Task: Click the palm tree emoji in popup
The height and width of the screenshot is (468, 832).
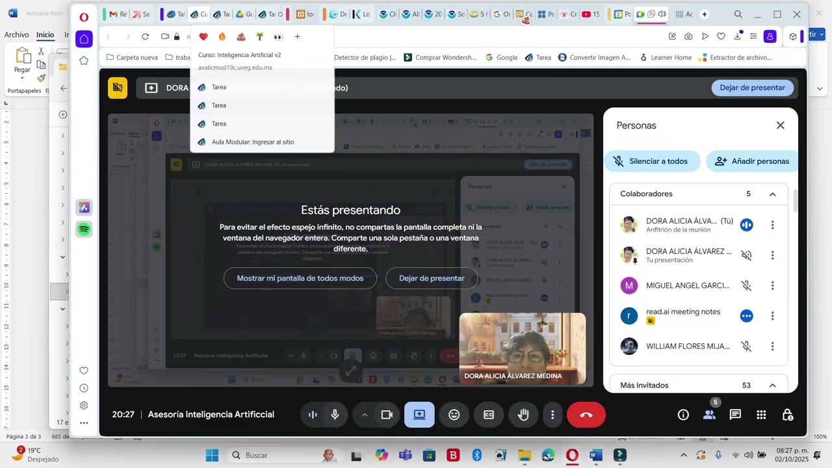Action: click(x=259, y=37)
